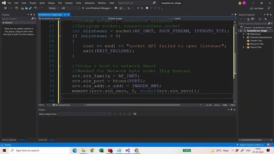
Task: Click the Windows taskbar search box
Action: click(39, 150)
